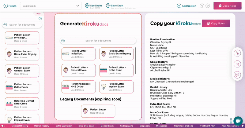Click the Return back arrow icon
The height and width of the screenshot is (128, 245).
[6, 6]
